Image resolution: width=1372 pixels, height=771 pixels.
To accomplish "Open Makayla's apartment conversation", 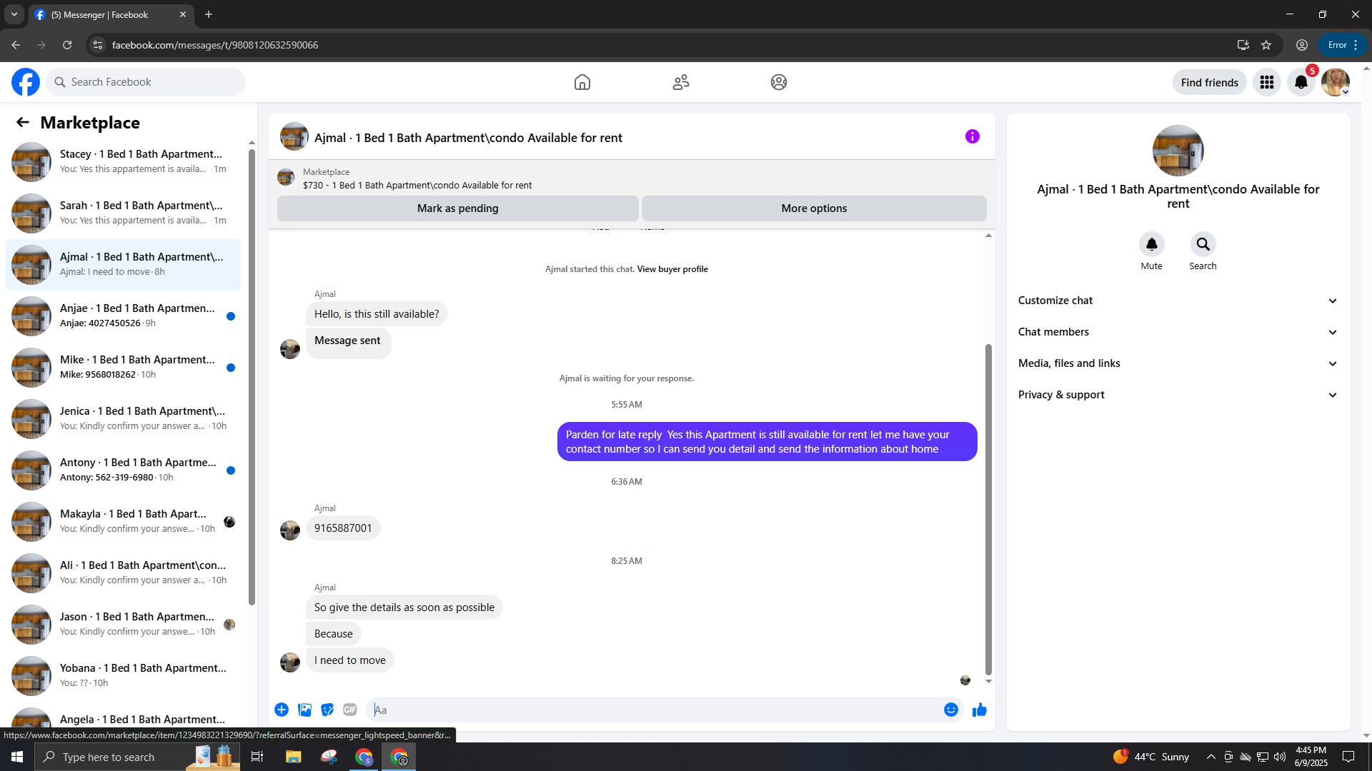I will click(x=123, y=522).
